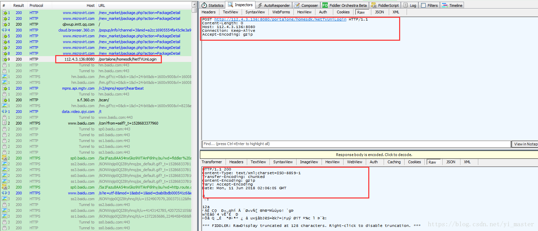Click session icon of cloud.browser.360.cn row

tap(5, 30)
